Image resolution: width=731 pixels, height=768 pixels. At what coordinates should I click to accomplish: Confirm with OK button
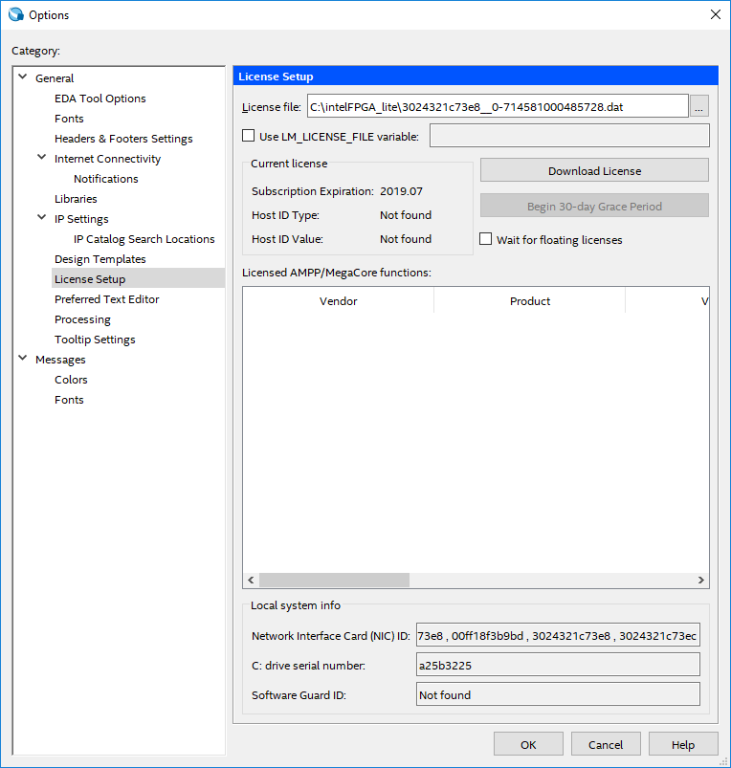[x=528, y=744]
